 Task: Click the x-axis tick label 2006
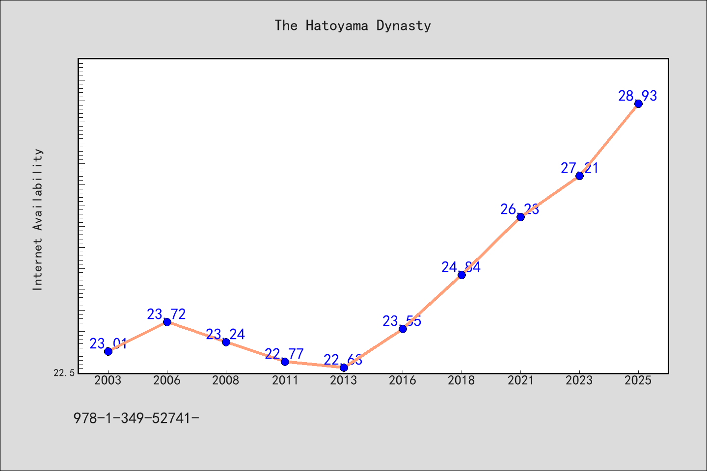point(167,380)
